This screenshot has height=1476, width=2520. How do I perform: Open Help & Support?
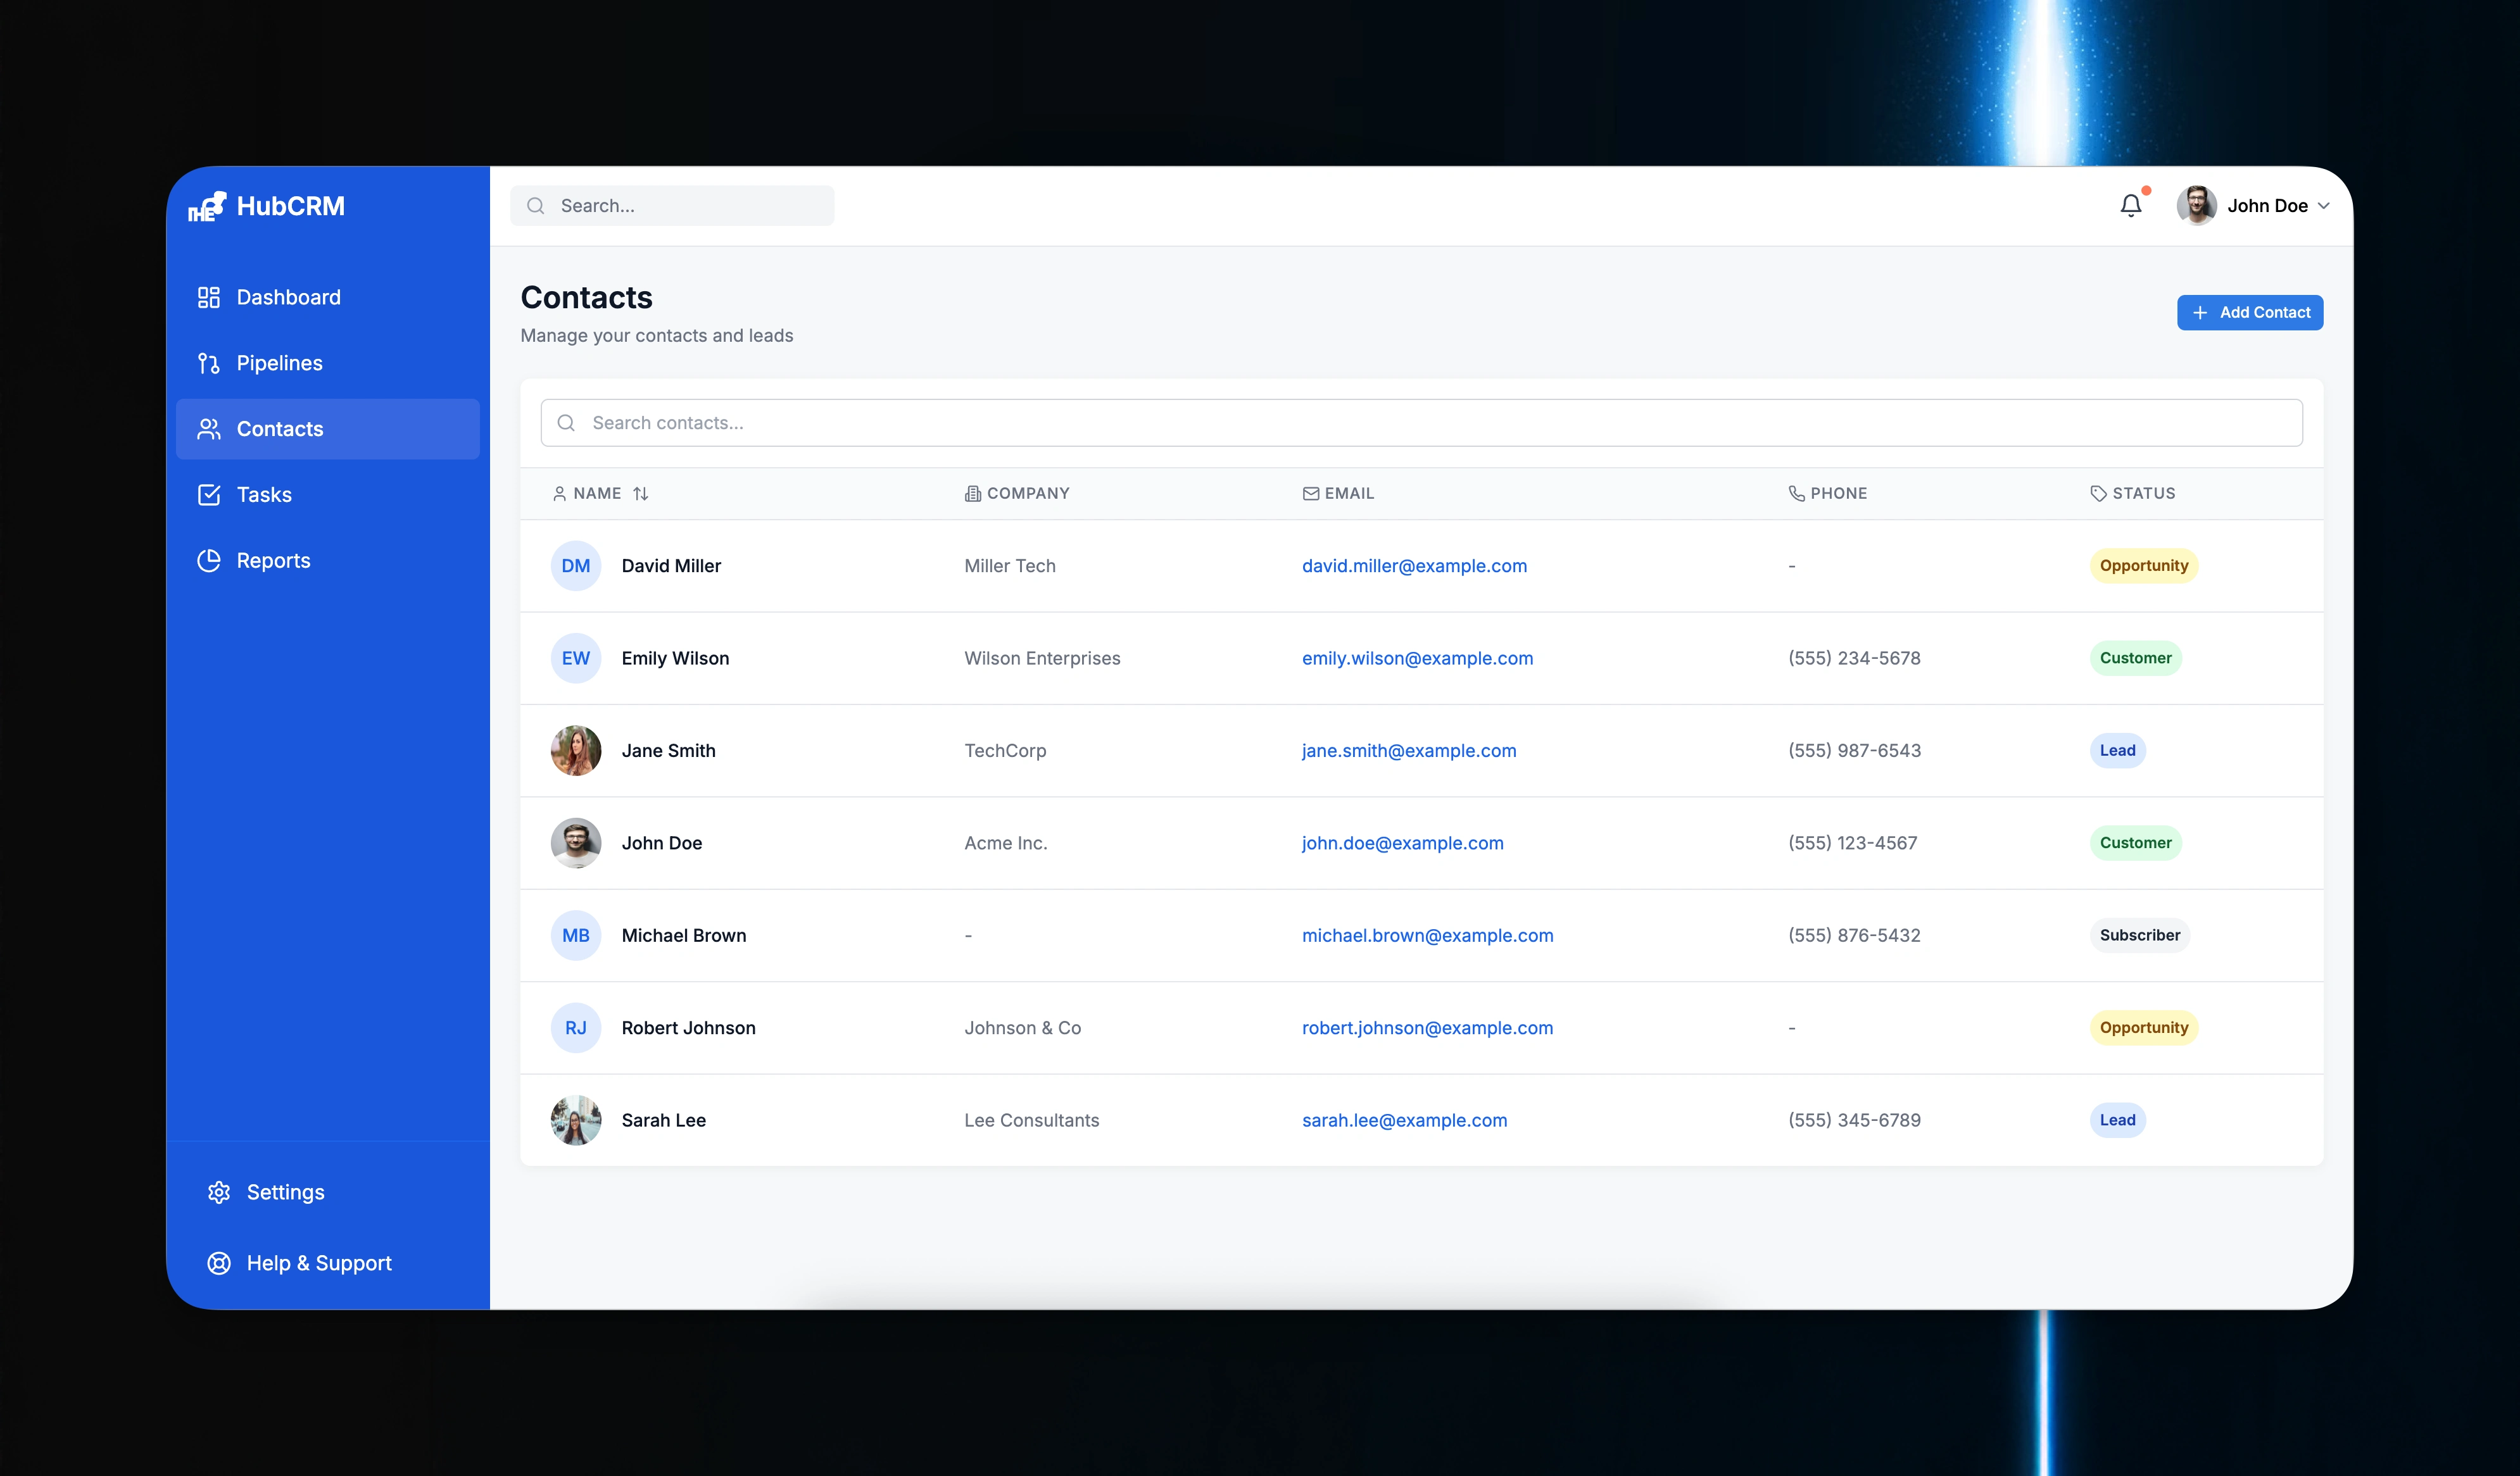328,1263
